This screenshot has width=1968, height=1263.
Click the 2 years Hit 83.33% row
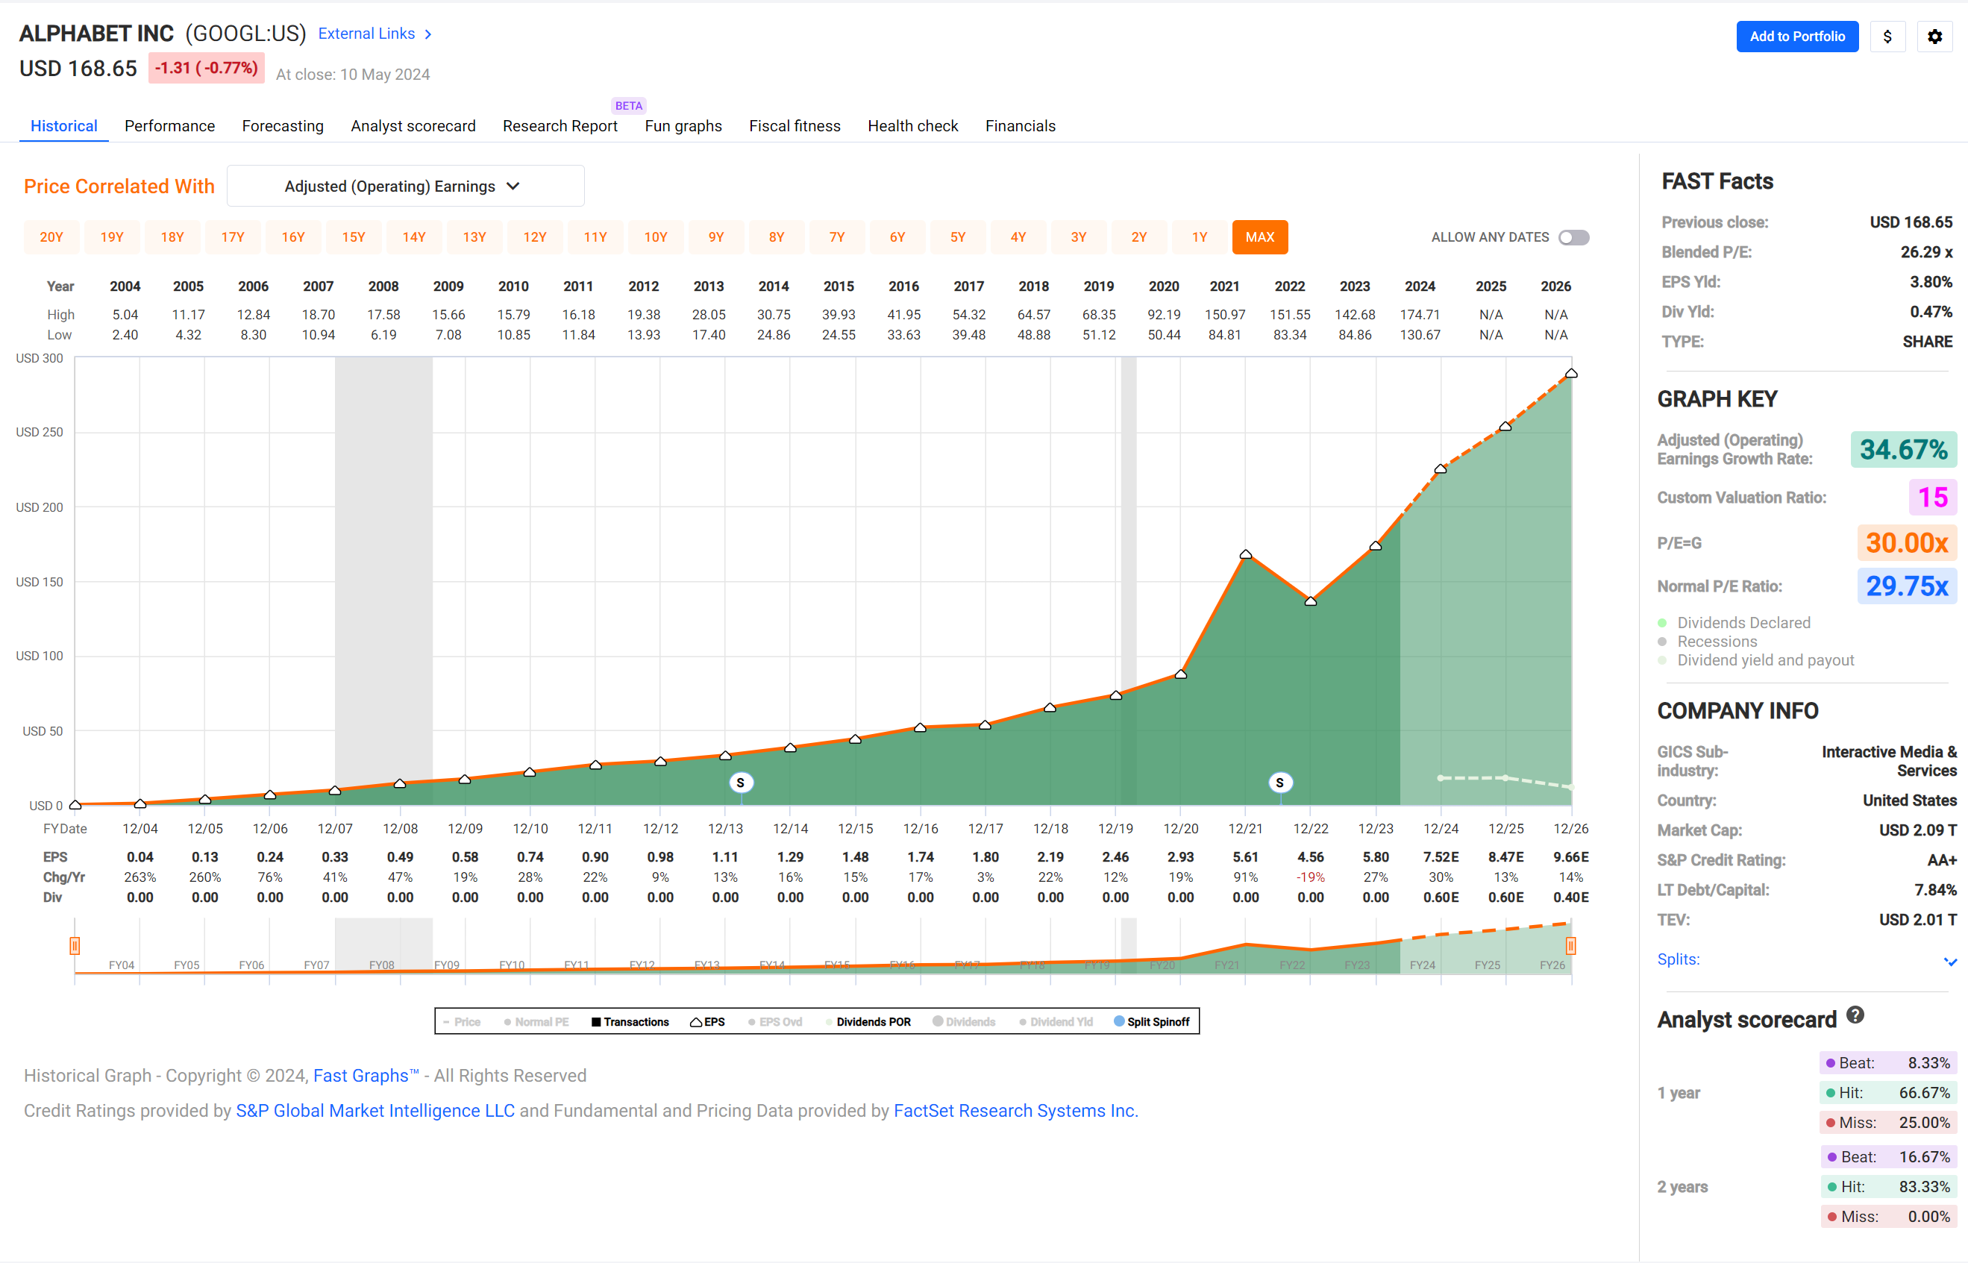pyautogui.click(x=1888, y=1188)
